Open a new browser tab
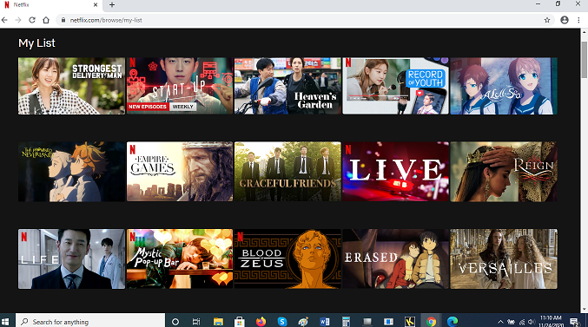Image resolution: width=588 pixels, height=327 pixels. point(112,5)
